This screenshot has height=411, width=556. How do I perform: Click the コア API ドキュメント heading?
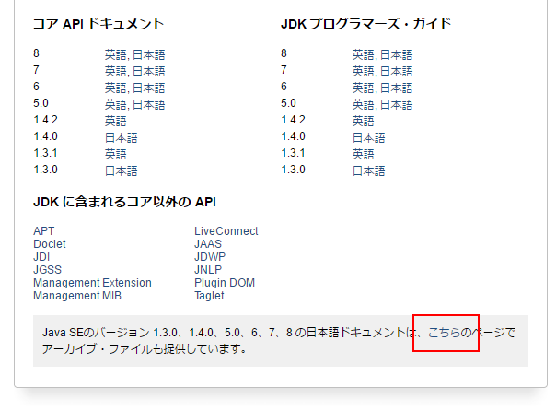(98, 24)
